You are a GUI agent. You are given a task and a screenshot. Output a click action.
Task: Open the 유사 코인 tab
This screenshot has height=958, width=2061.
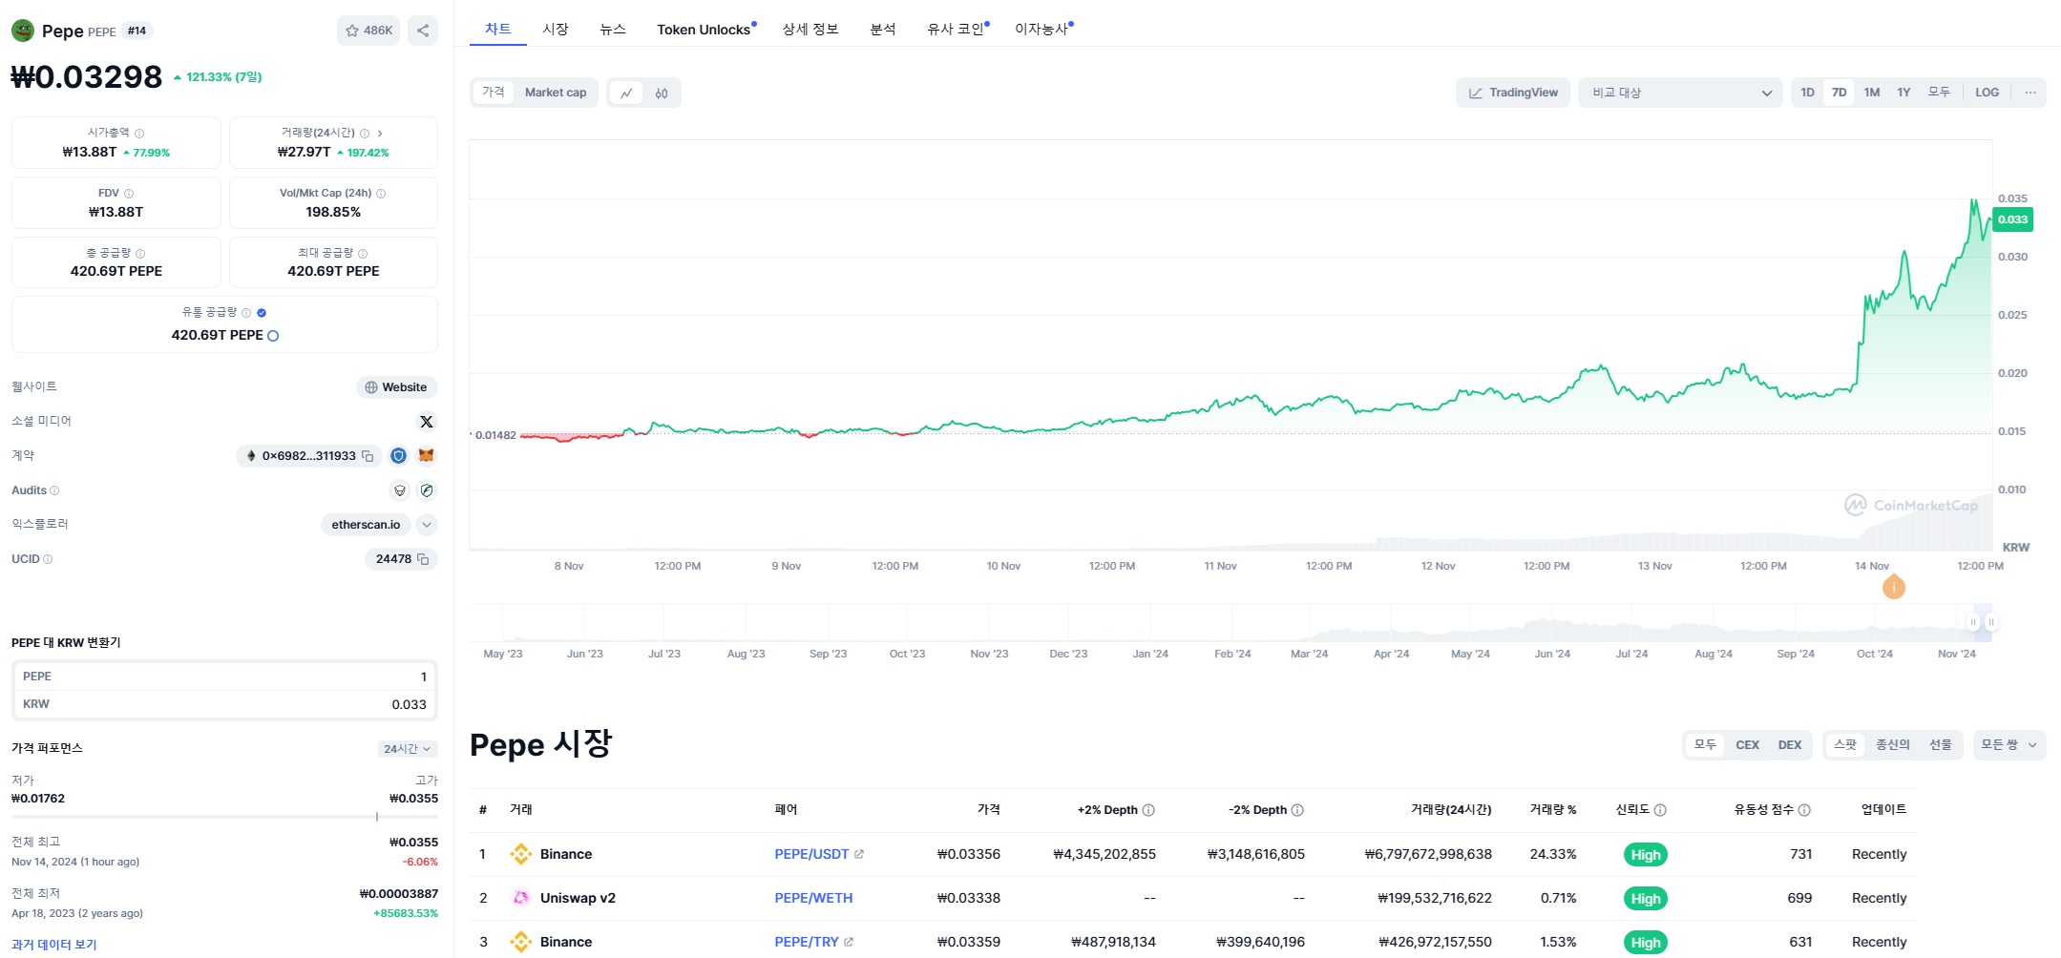tap(956, 29)
